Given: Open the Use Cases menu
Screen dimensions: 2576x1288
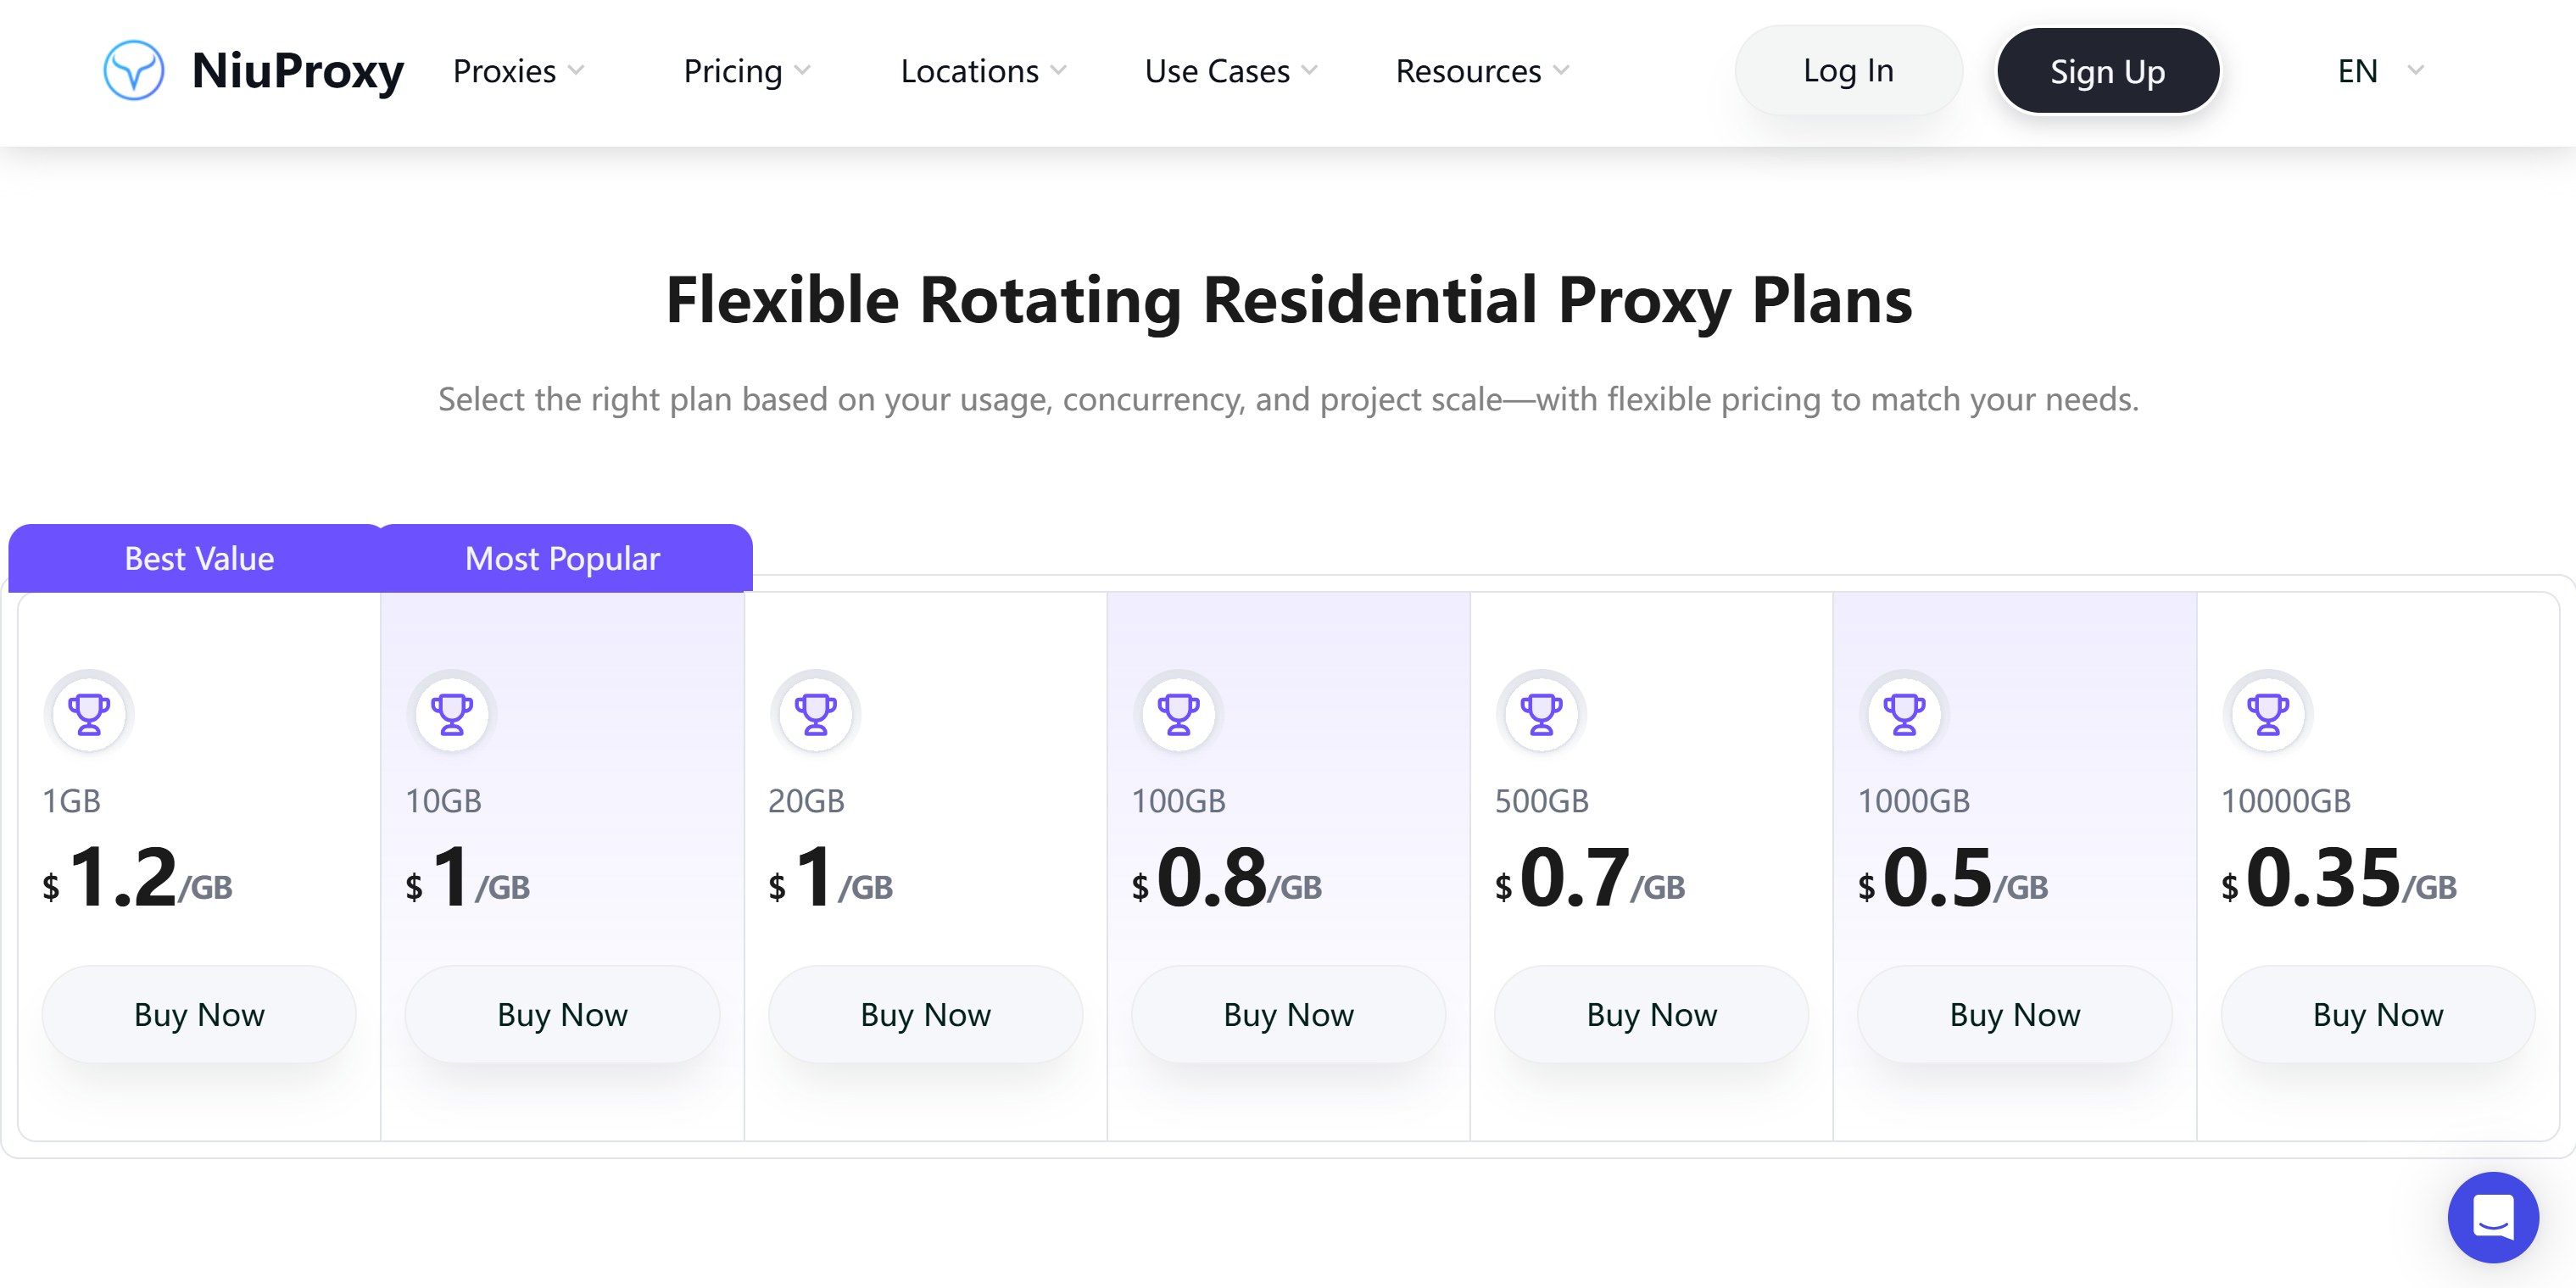Looking at the screenshot, I should coord(1231,71).
